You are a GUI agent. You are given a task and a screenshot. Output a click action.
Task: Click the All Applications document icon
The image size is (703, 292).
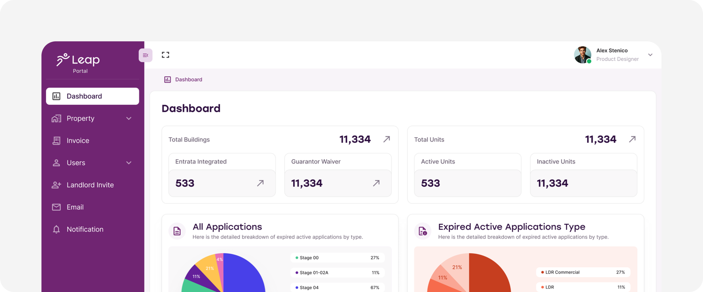[177, 231]
